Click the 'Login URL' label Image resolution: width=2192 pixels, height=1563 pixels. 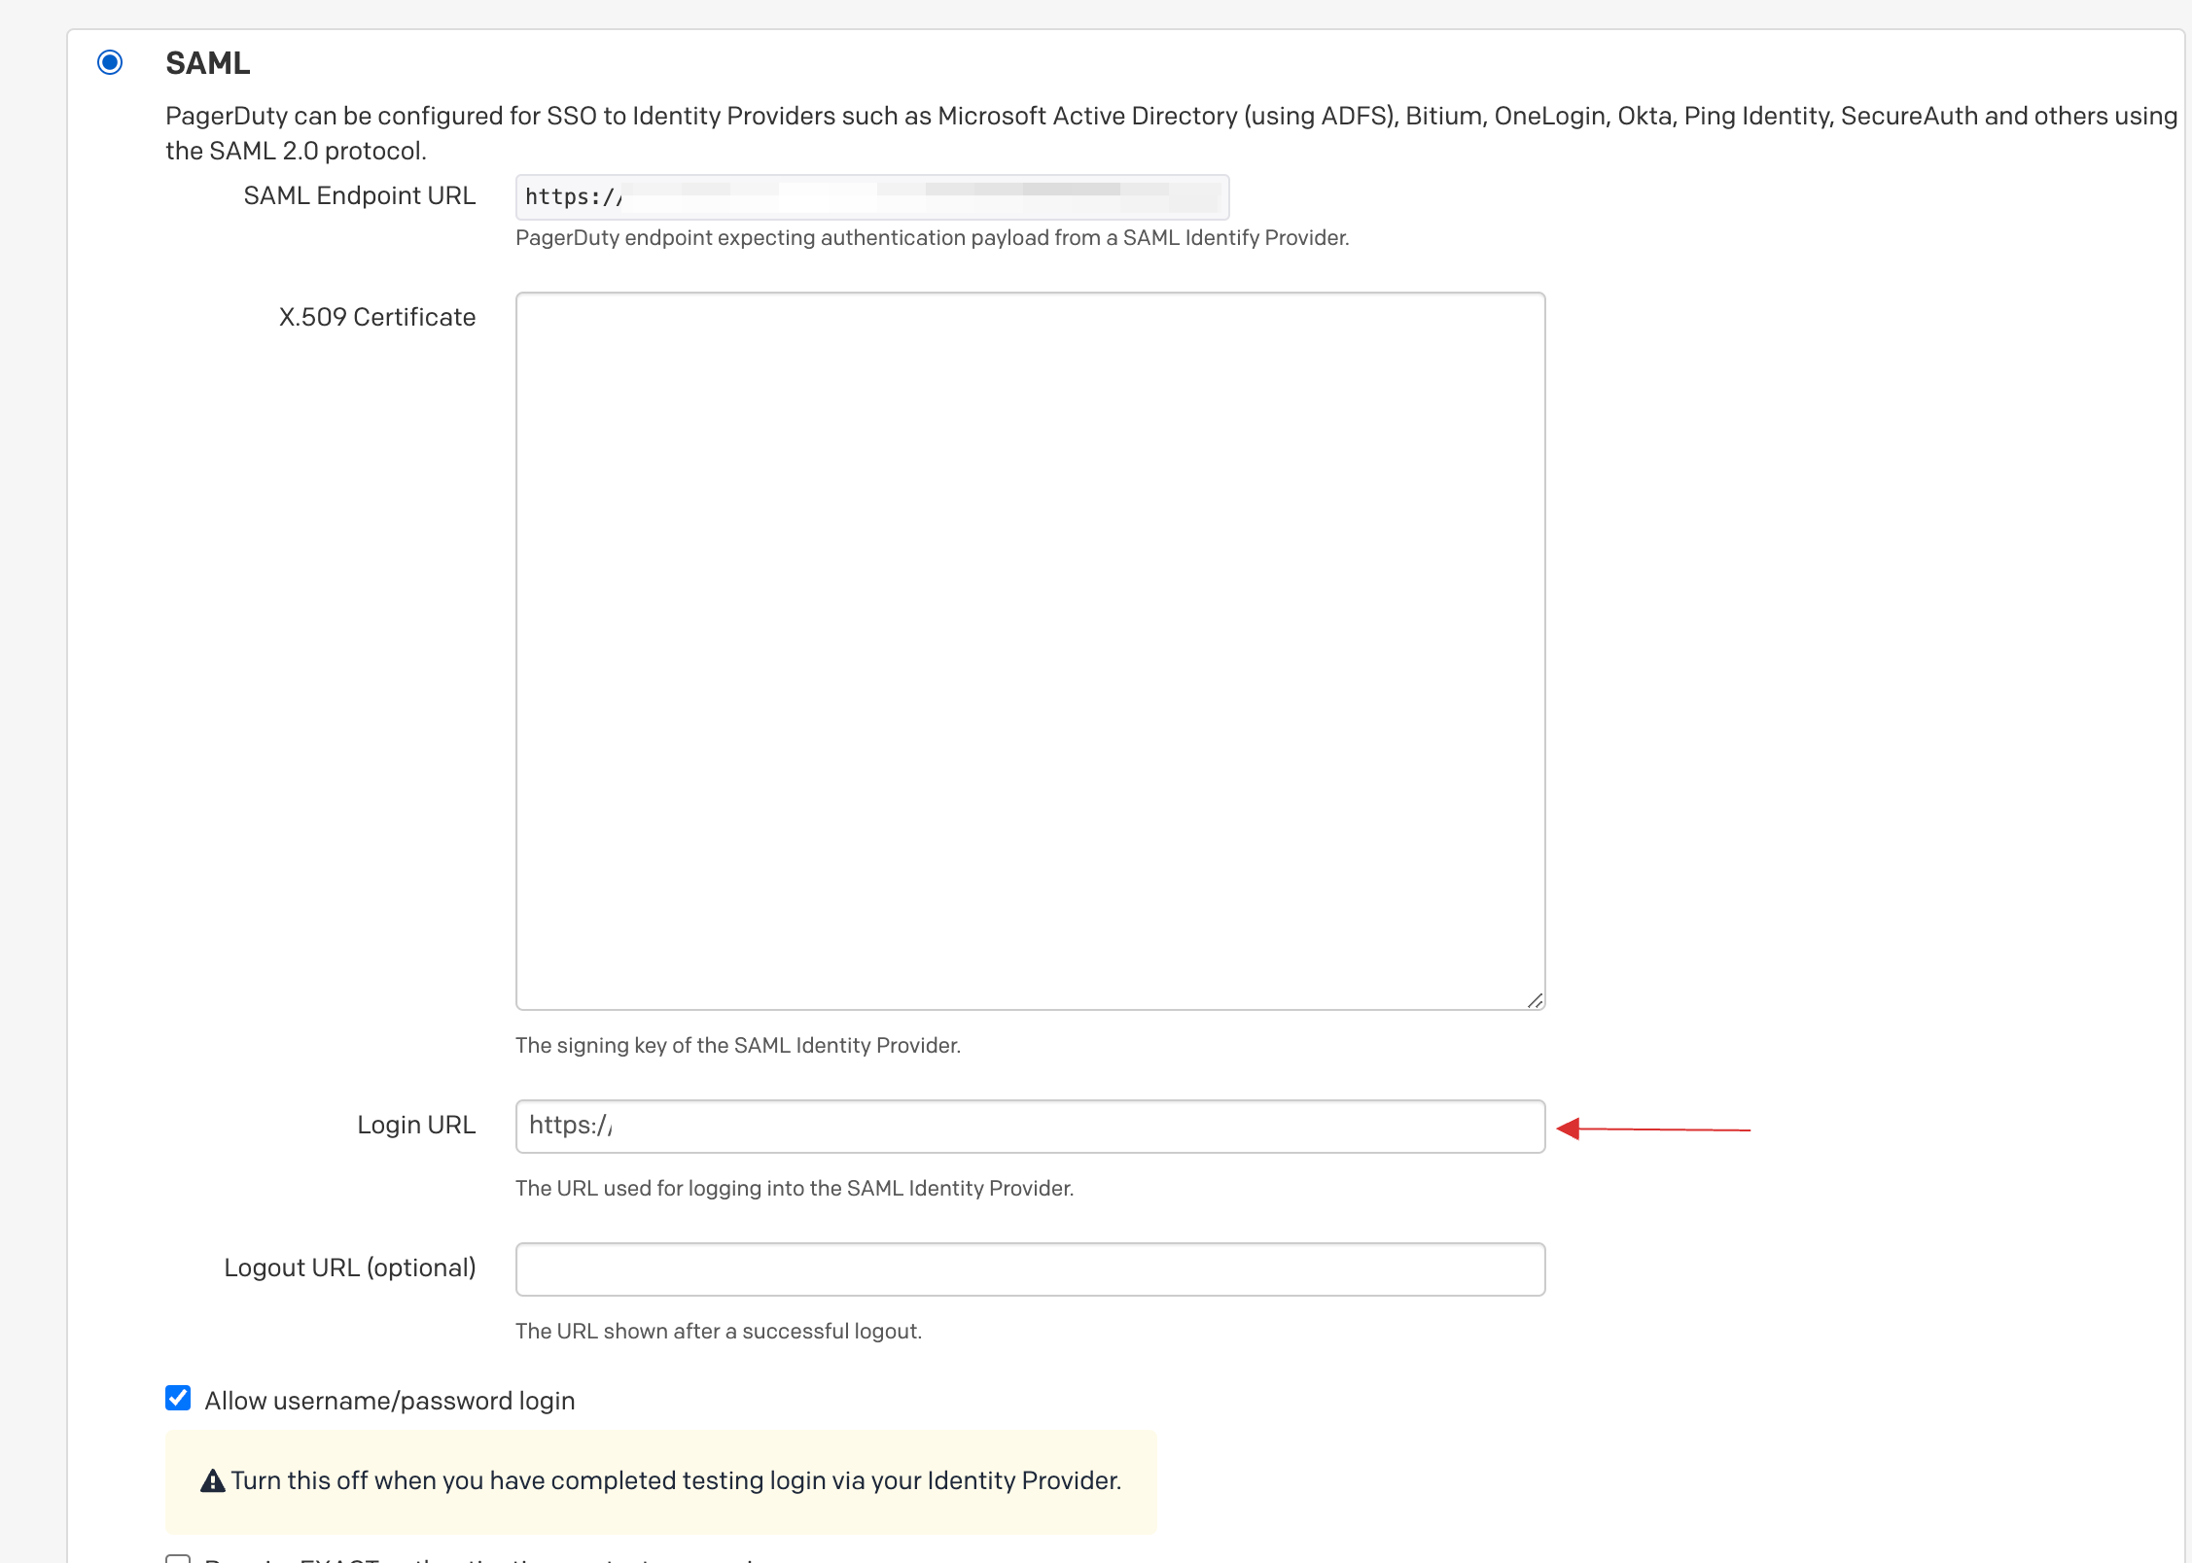click(x=416, y=1125)
